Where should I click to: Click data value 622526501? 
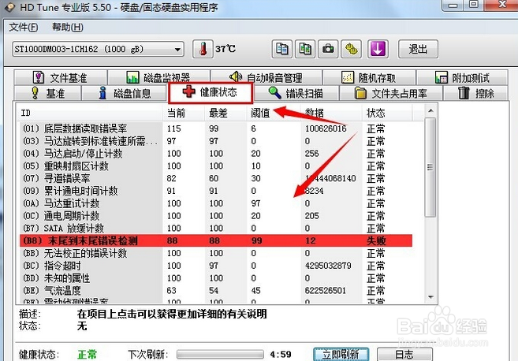pos(326,291)
